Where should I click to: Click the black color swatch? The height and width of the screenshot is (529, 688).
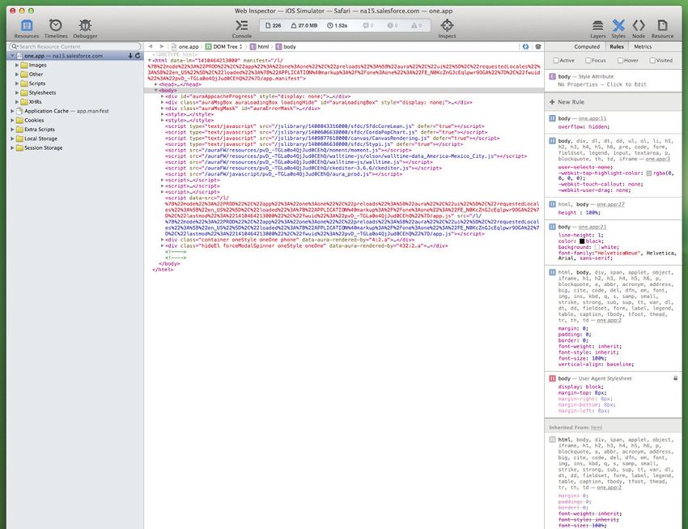(x=582, y=241)
